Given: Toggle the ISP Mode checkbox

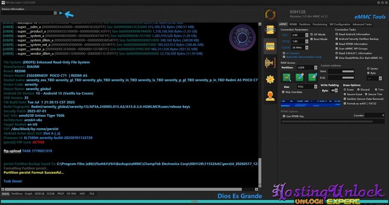Looking at the screenshot, I should coord(312,34).
